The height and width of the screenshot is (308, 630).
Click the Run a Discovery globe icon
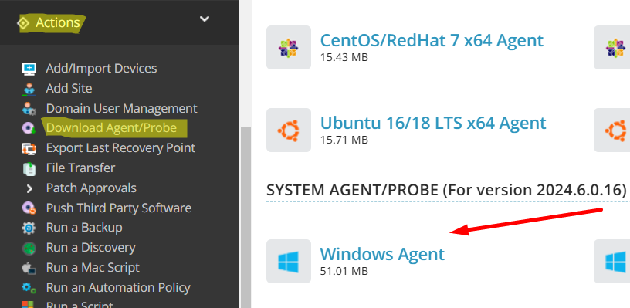29,248
